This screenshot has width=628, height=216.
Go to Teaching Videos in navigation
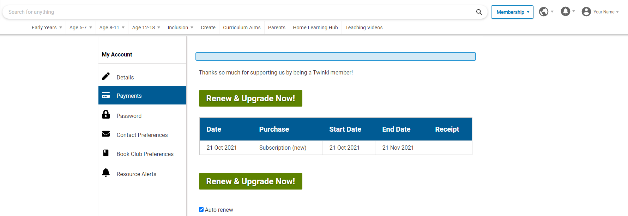[364, 28]
